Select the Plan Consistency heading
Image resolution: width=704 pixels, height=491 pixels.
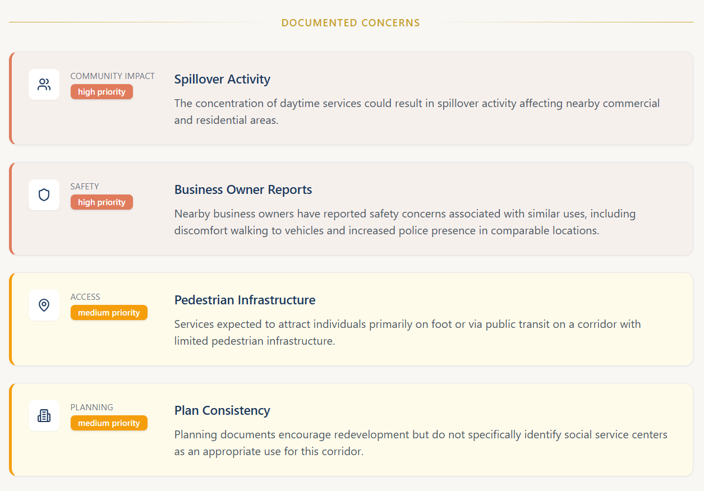(222, 411)
